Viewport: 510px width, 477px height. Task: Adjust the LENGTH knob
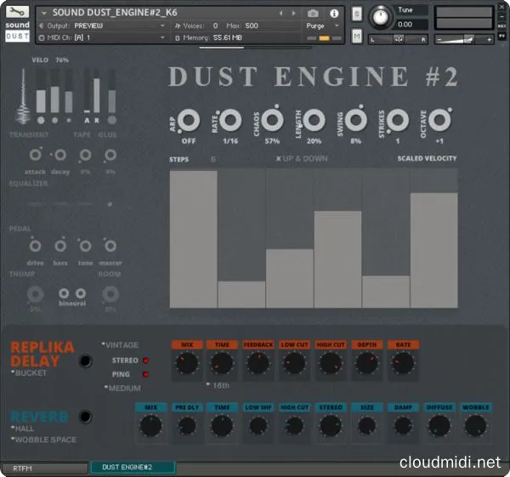(x=314, y=120)
